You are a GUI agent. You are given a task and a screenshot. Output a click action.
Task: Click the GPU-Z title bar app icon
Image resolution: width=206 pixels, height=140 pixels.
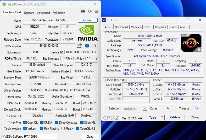pos(4,4)
